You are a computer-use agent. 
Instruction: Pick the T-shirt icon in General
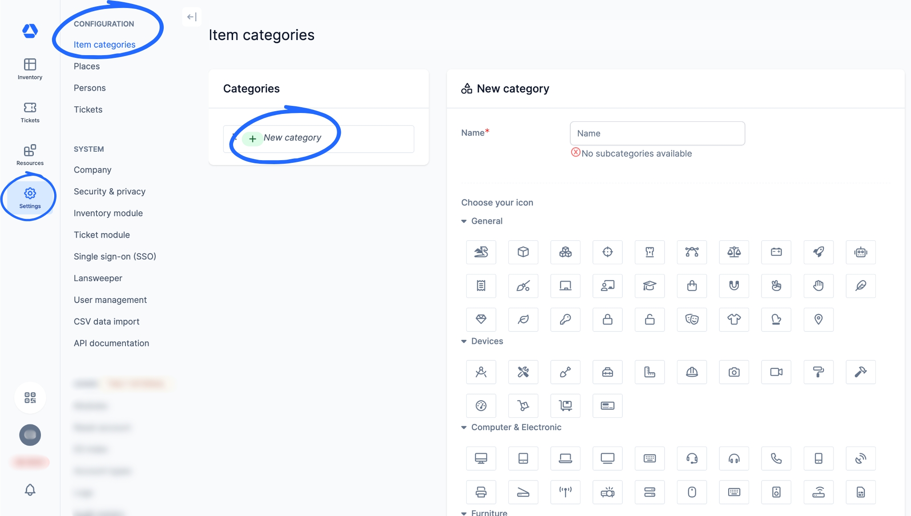[734, 319]
